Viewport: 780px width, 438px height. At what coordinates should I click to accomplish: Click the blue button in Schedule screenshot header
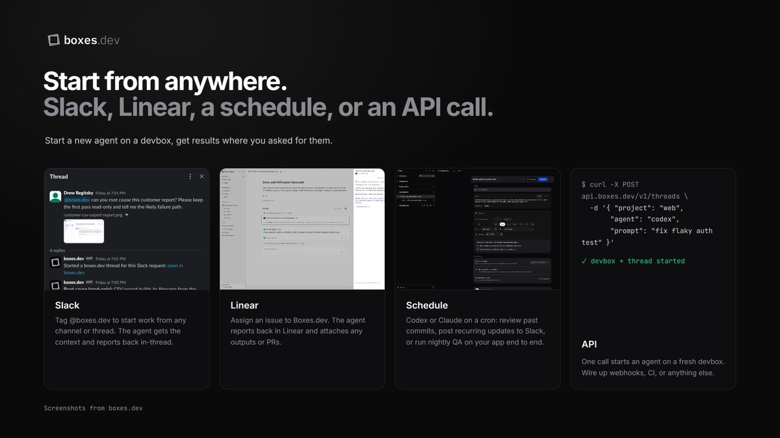click(543, 178)
